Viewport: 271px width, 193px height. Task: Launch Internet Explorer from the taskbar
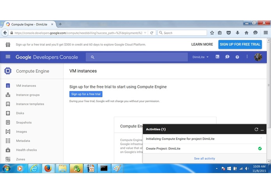pyautogui.click(x=34, y=168)
